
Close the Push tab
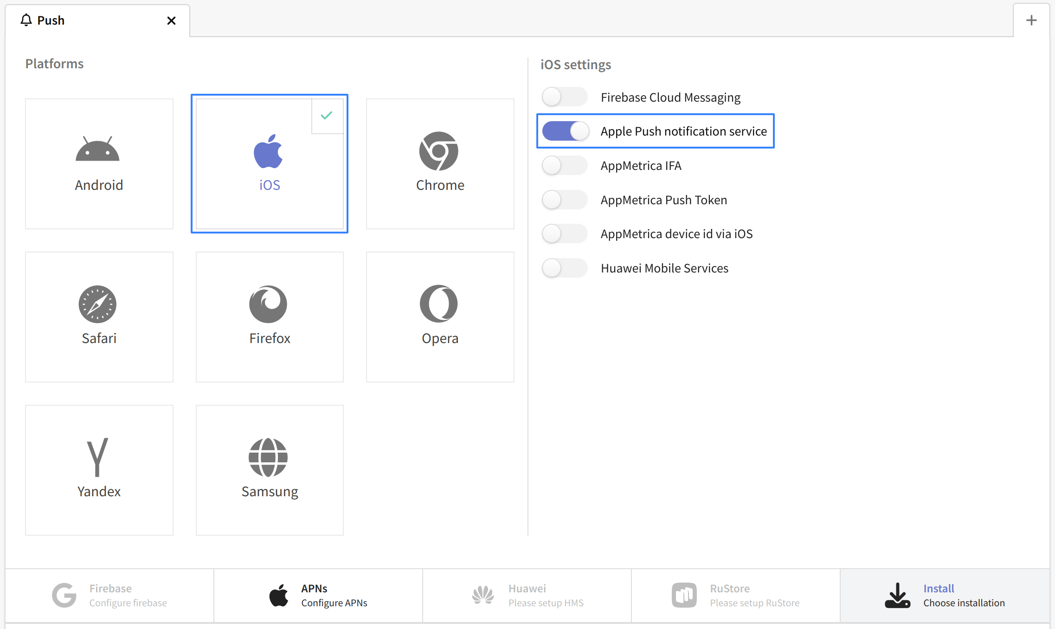tap(171, 20)
